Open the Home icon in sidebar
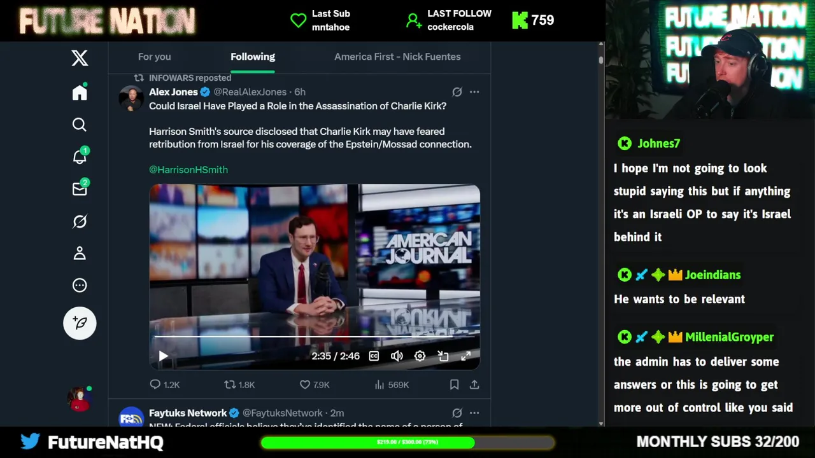This screenshot has width=815, height=458. (80, 93)
